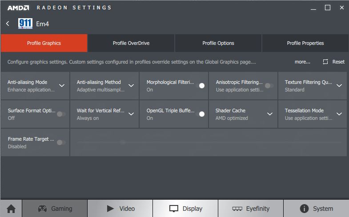Click the 'Surface Format Opti...' label text

32,110
